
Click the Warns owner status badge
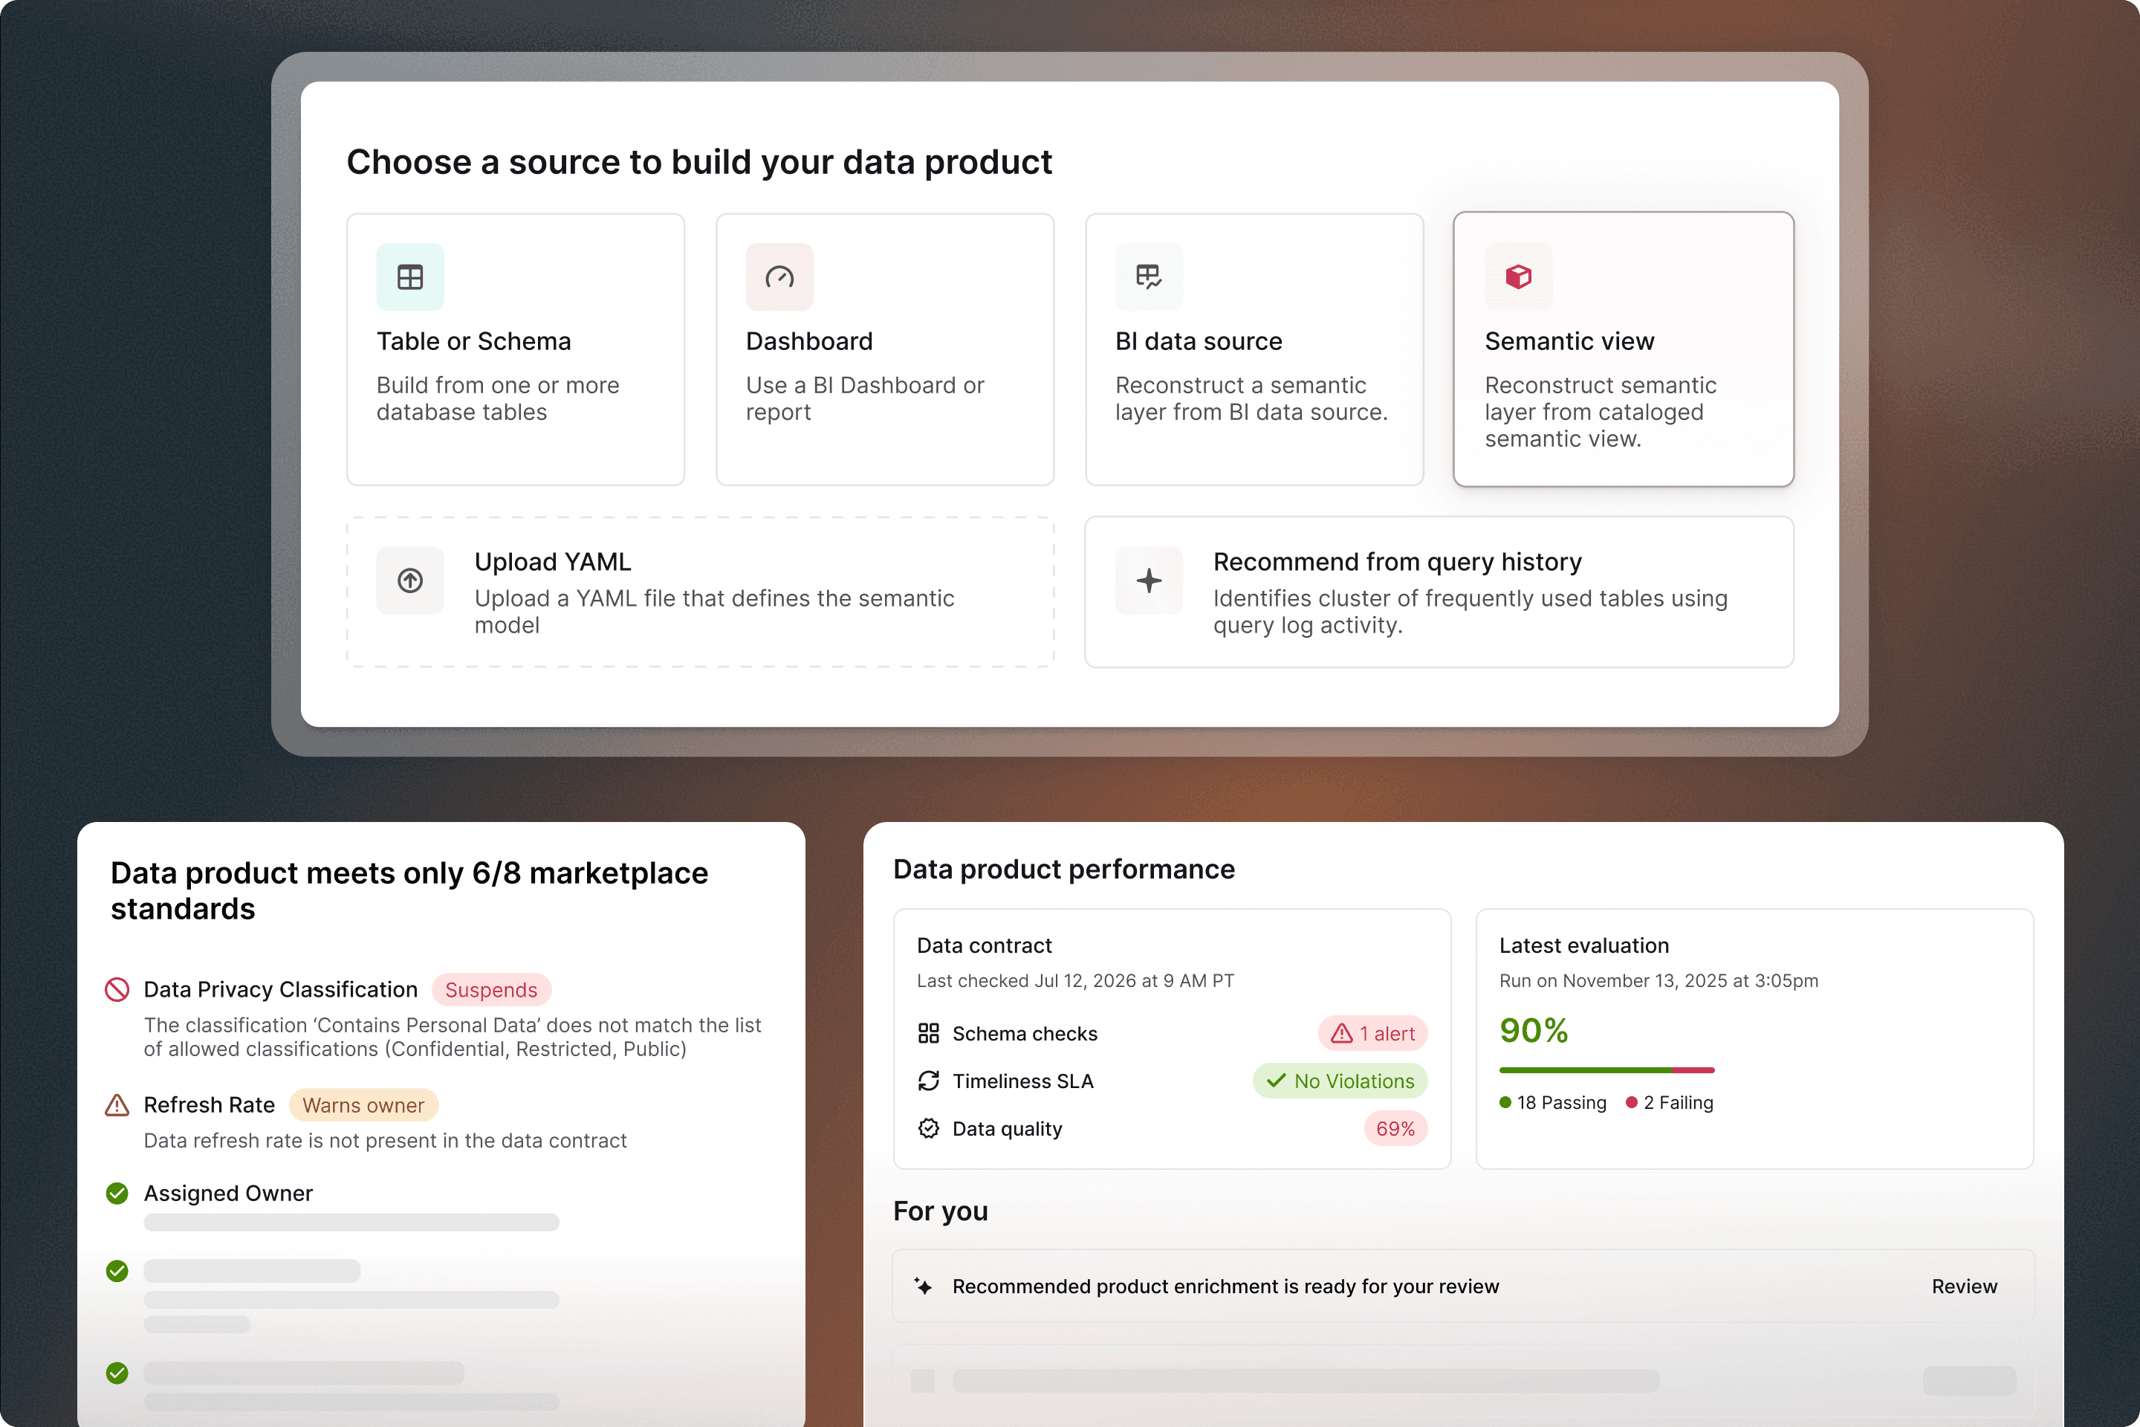point(364,1105)
